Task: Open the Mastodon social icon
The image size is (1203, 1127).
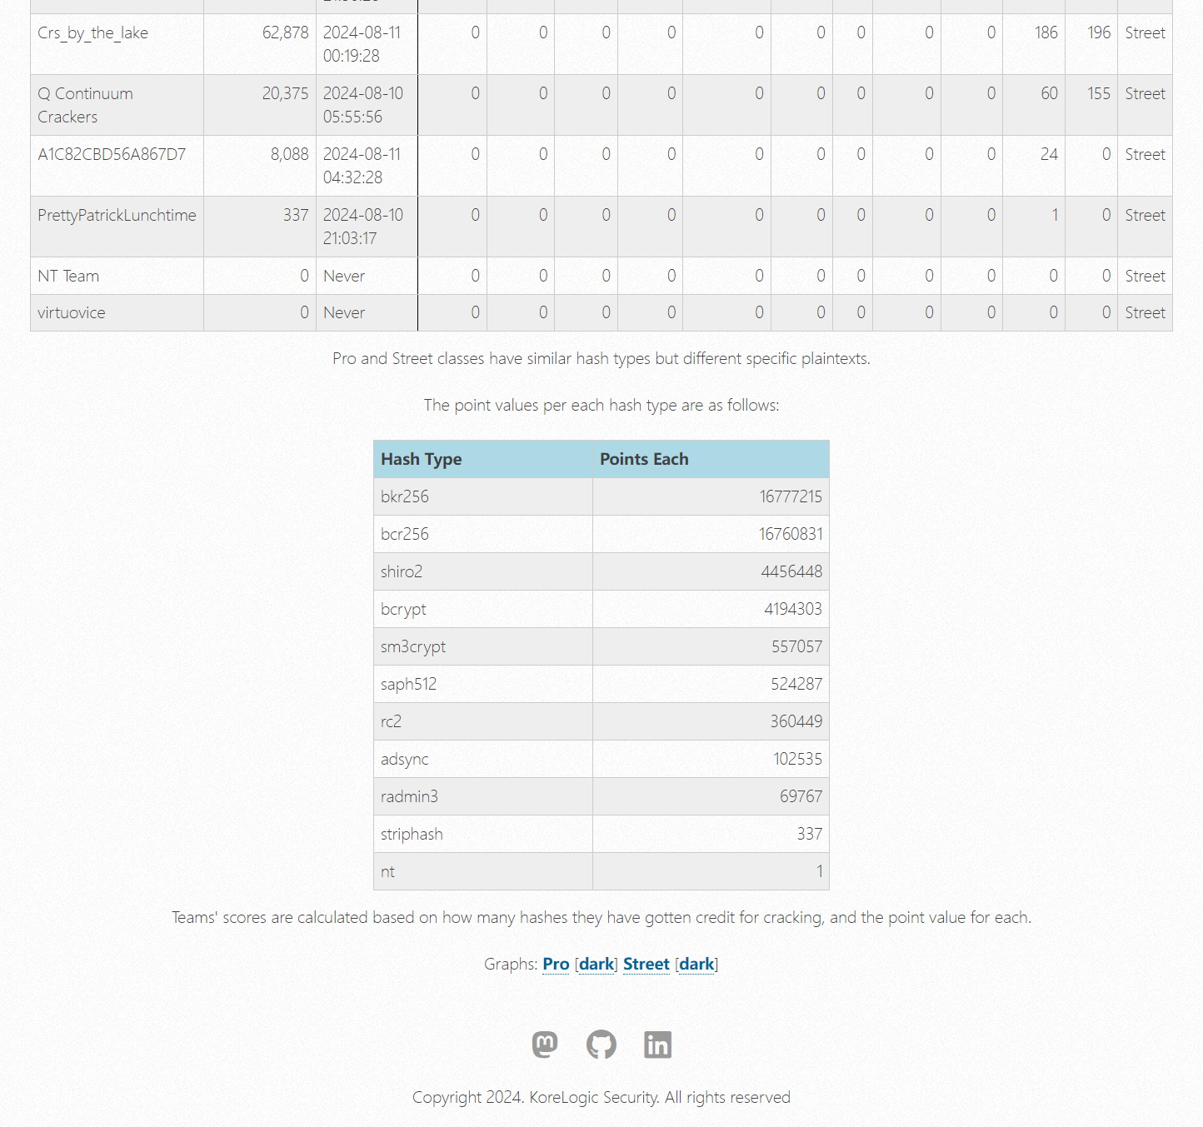Action: coord(545,1044)
